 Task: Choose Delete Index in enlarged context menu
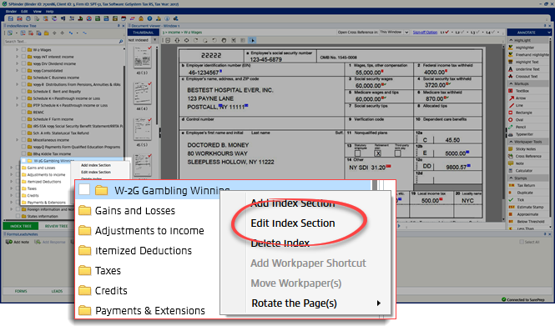pos(280,243)
